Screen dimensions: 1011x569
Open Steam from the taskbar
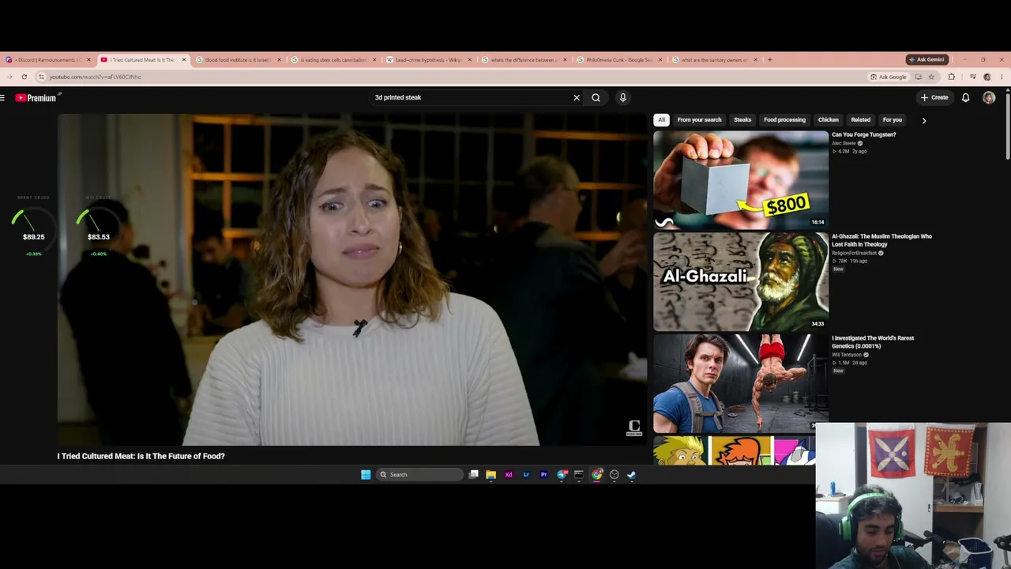pyautogui.click(x=631, y=475)
